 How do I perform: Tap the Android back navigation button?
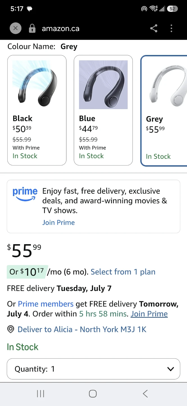145,394
